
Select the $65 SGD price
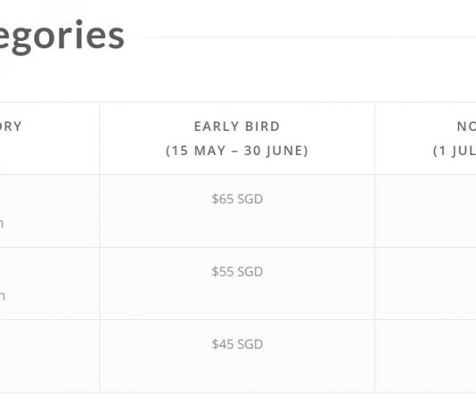click(x=237, y=199)
